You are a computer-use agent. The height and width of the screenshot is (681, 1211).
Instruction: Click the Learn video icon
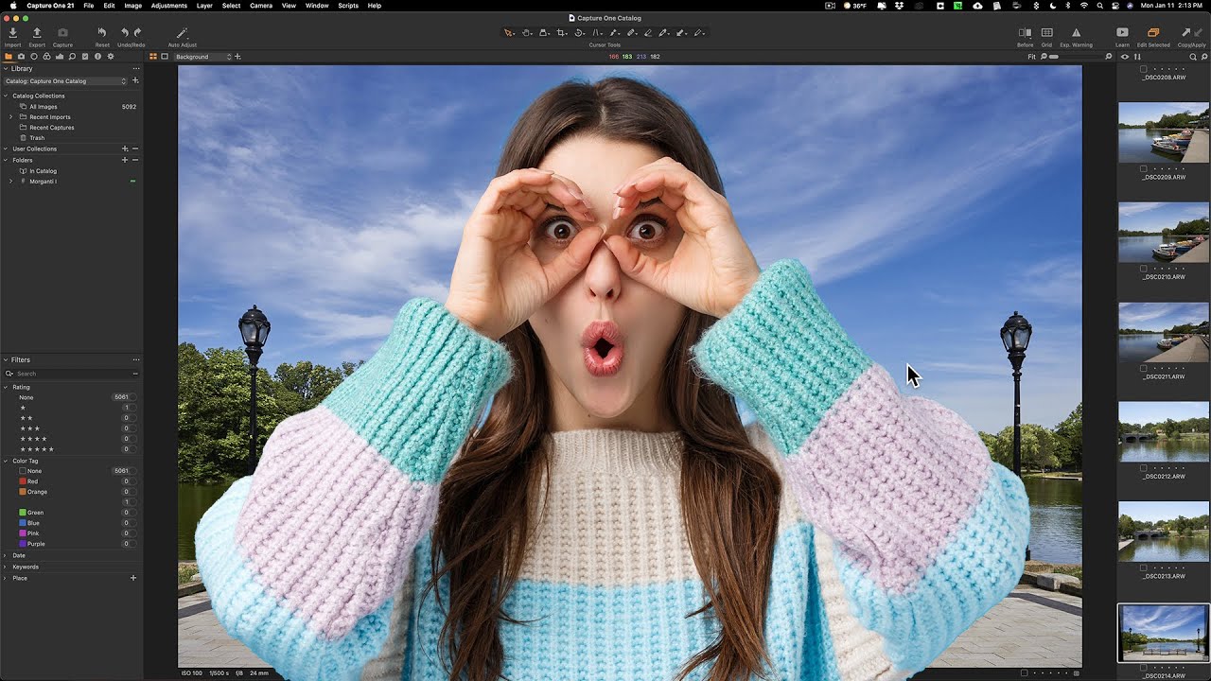tap(1122, 33)
